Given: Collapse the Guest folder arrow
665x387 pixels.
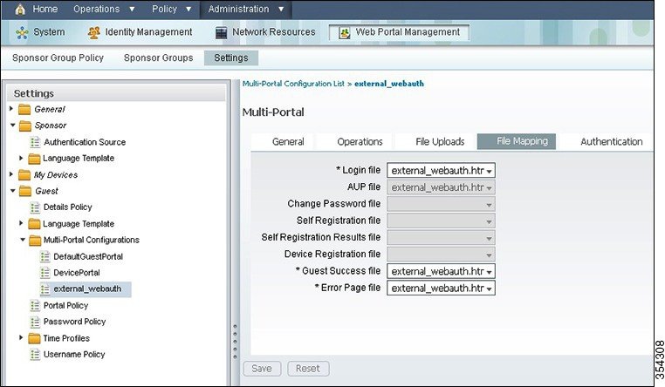Looking at the screenshot, I should 12,191.
